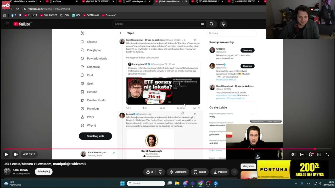Image resolution: width=335 pixels, height=188 pixels.
Task: Open the POL keyboard language switcher
Action: pos(309,184)
